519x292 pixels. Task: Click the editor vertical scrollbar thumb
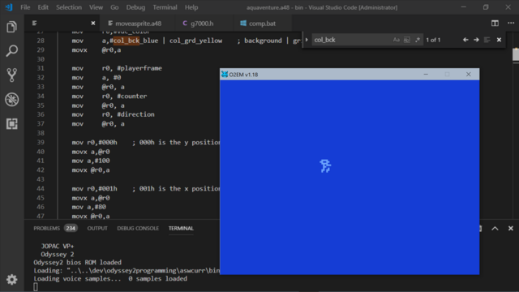point(516,54)
